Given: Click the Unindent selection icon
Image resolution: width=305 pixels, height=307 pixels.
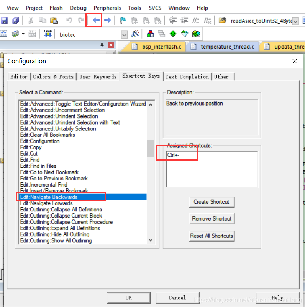Looking at the screenshot, I should coord(184,20).
